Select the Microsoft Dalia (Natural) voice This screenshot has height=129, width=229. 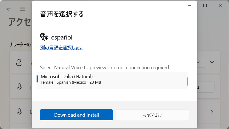pyautogui.click(x=112, y=80)
